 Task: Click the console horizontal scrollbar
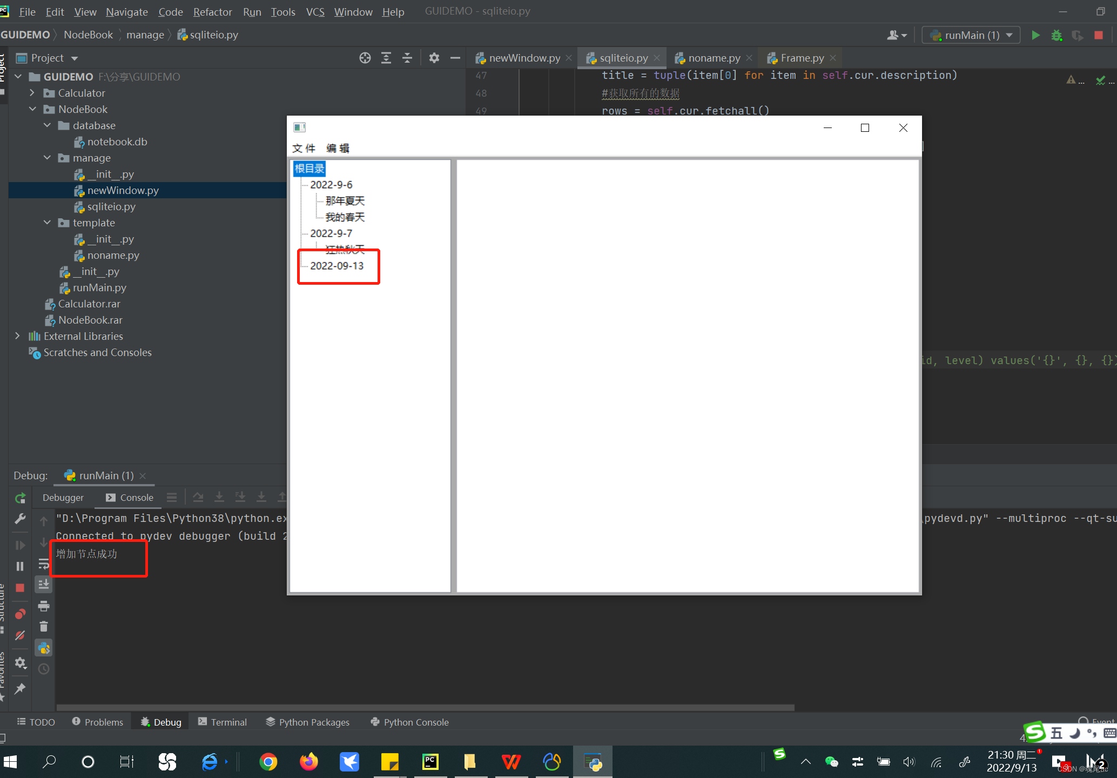coord(425,707)
